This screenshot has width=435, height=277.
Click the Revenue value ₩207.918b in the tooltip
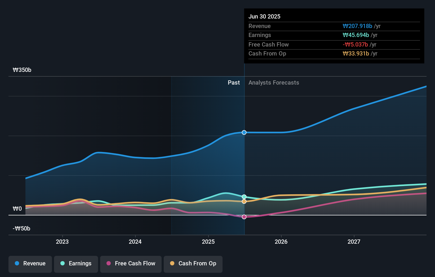coord(357,26)
